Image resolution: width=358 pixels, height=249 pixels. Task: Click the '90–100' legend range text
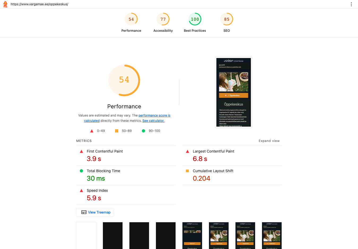click(x=154, y=131)
